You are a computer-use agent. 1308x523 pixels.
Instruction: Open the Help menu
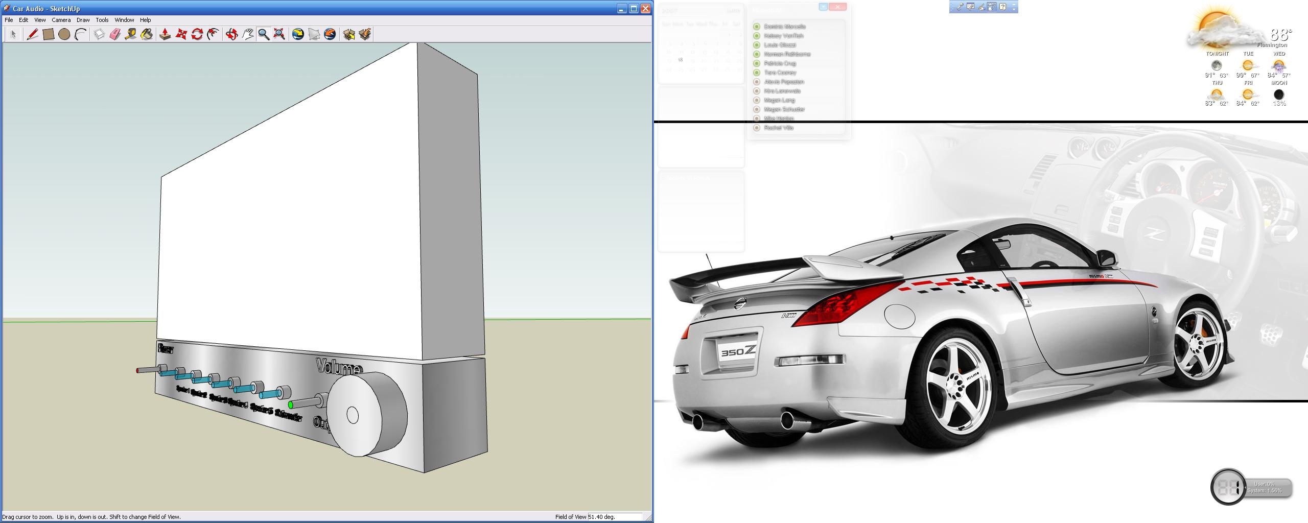(x=146, y=20)
